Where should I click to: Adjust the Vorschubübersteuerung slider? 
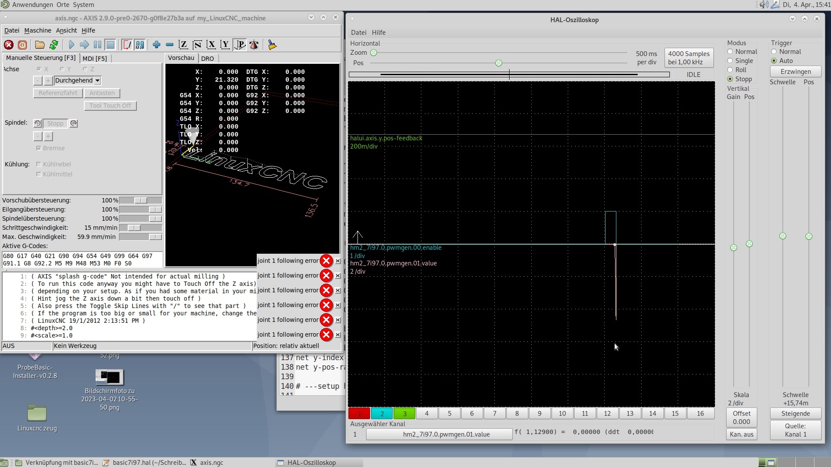[x=140, y=200]
